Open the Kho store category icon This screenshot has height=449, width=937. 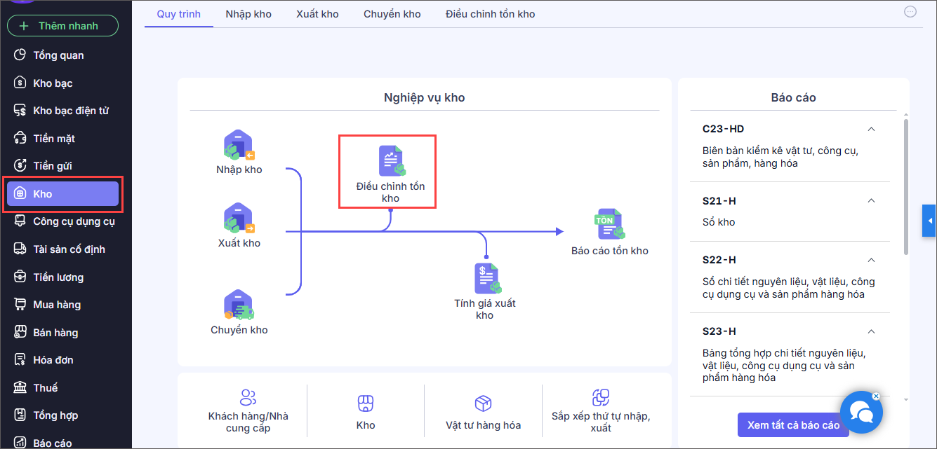click(x=365, y=403)
